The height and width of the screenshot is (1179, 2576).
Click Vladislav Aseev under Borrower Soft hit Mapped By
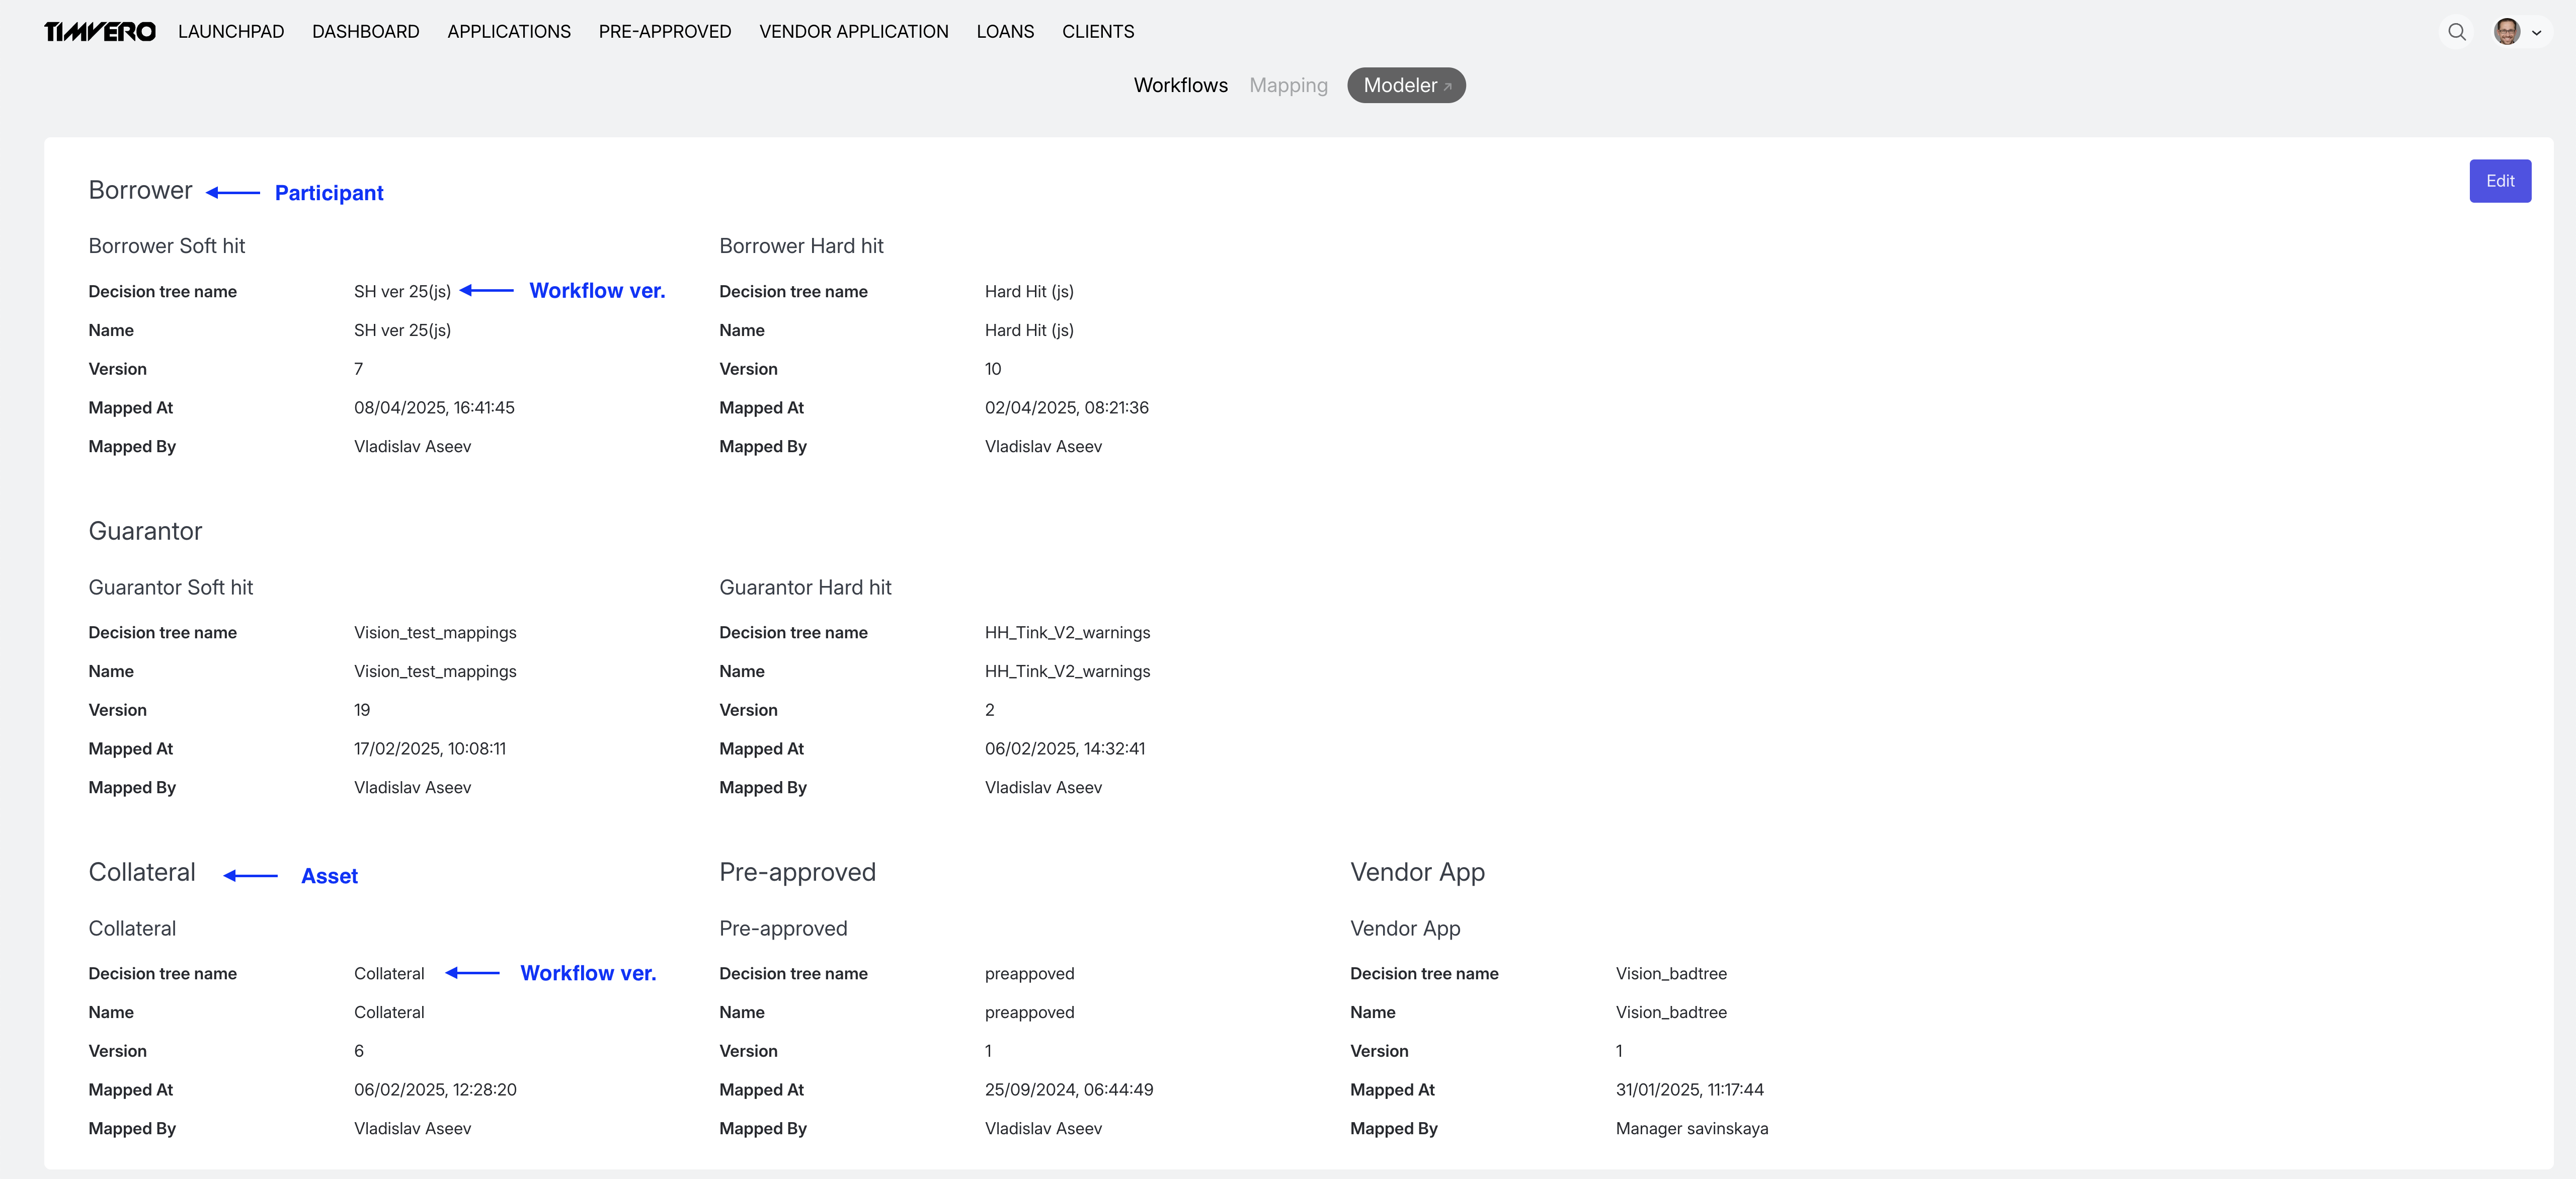click(412, 446)
